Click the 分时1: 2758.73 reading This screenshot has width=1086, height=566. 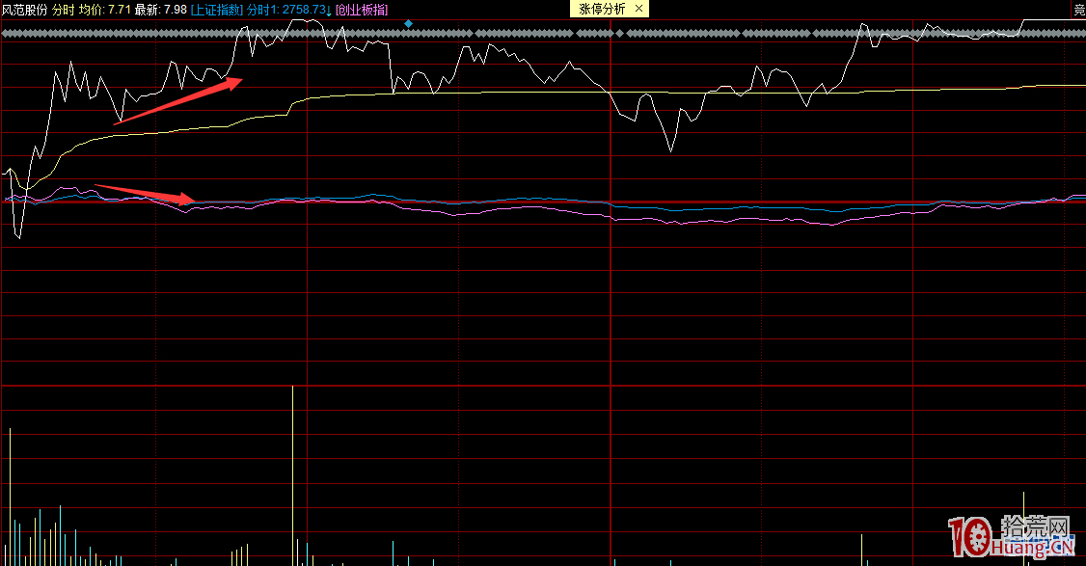click(286, 10)
